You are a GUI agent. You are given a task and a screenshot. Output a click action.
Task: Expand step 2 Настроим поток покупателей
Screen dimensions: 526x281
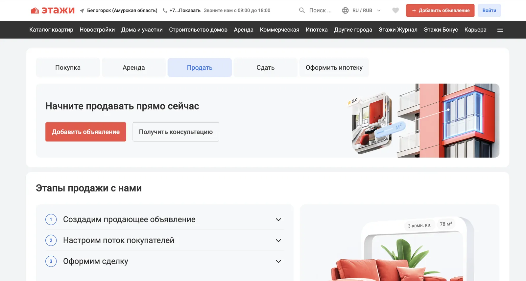tap(164, 240)
